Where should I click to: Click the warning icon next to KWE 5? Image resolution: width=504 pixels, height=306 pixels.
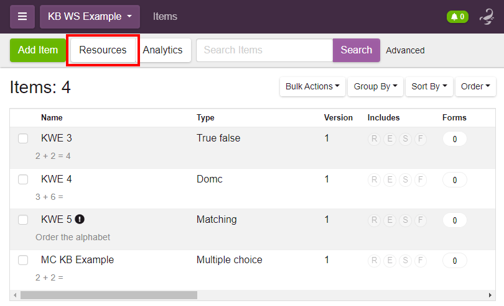click(x=80, y=219)
